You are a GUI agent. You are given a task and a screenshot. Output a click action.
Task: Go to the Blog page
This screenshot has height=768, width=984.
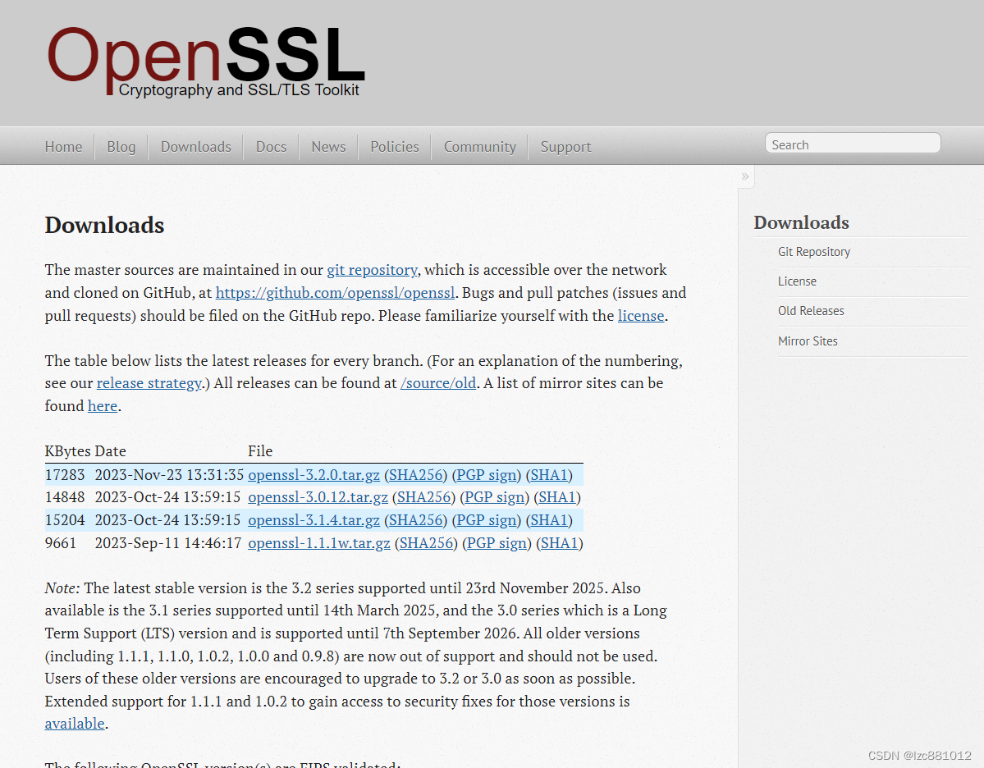click(x=121, y=146)
